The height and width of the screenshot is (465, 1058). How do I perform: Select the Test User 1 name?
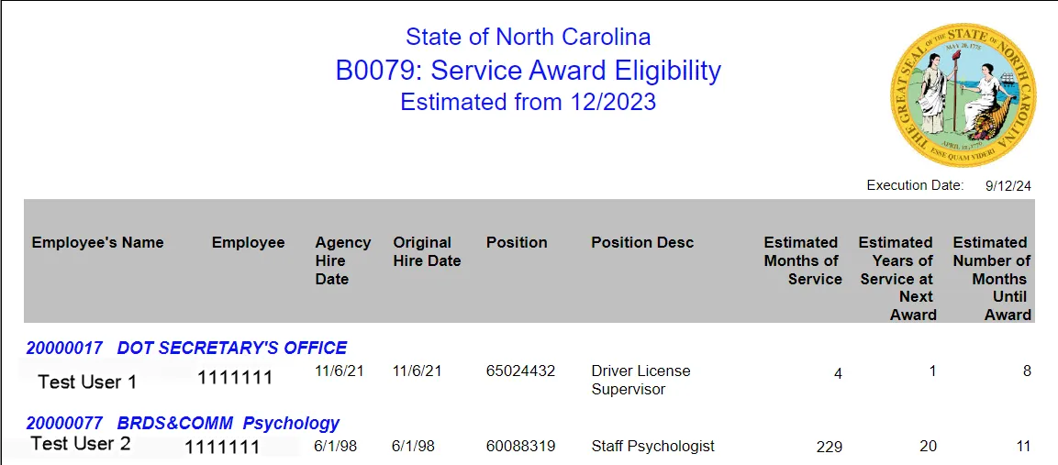coord(87,382)
